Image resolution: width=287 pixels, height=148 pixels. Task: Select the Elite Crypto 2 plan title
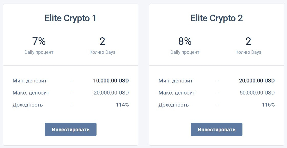(217, 18)
